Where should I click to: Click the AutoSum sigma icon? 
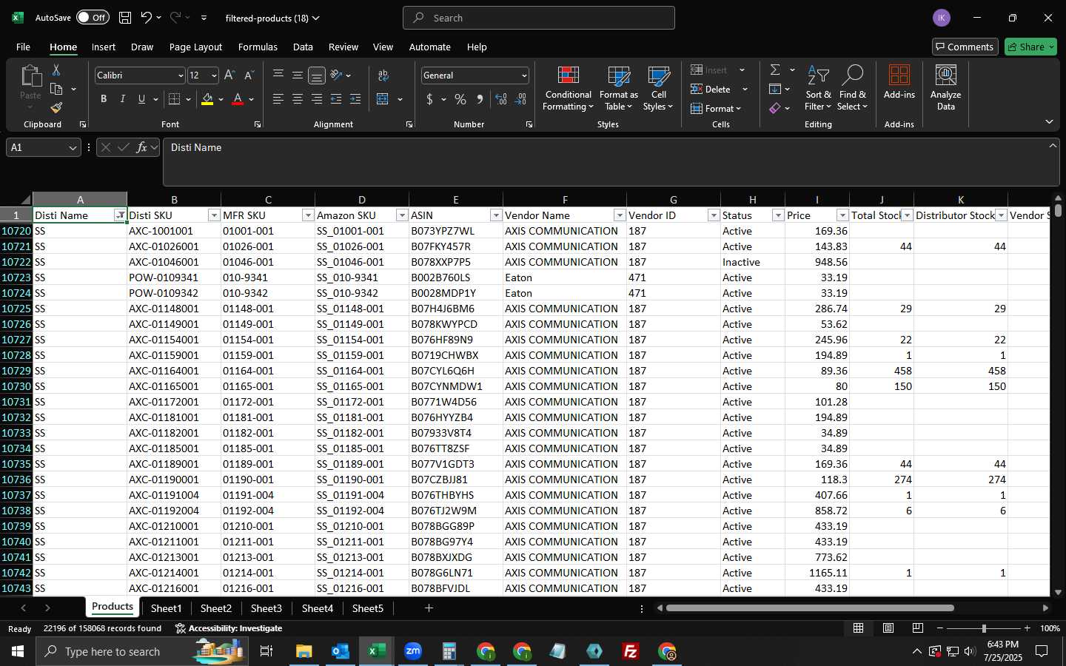pos(775,70)
